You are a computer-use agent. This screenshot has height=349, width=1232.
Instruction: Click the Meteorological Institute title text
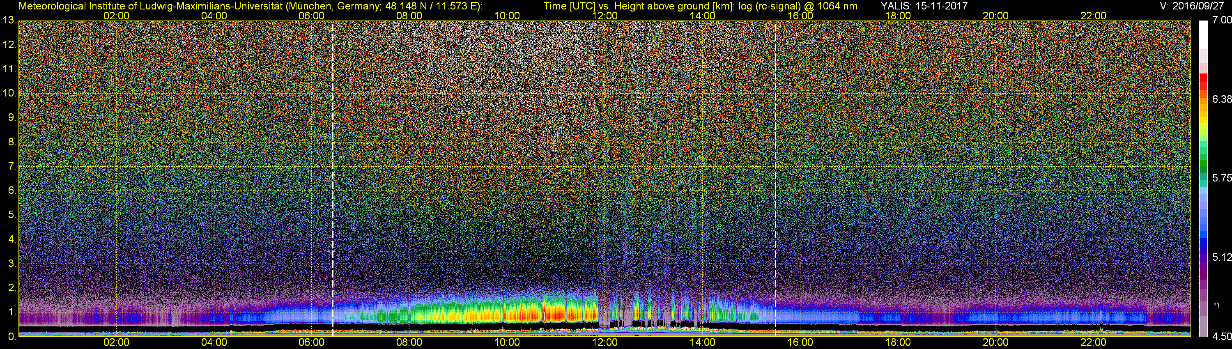[x=250, y=6]
